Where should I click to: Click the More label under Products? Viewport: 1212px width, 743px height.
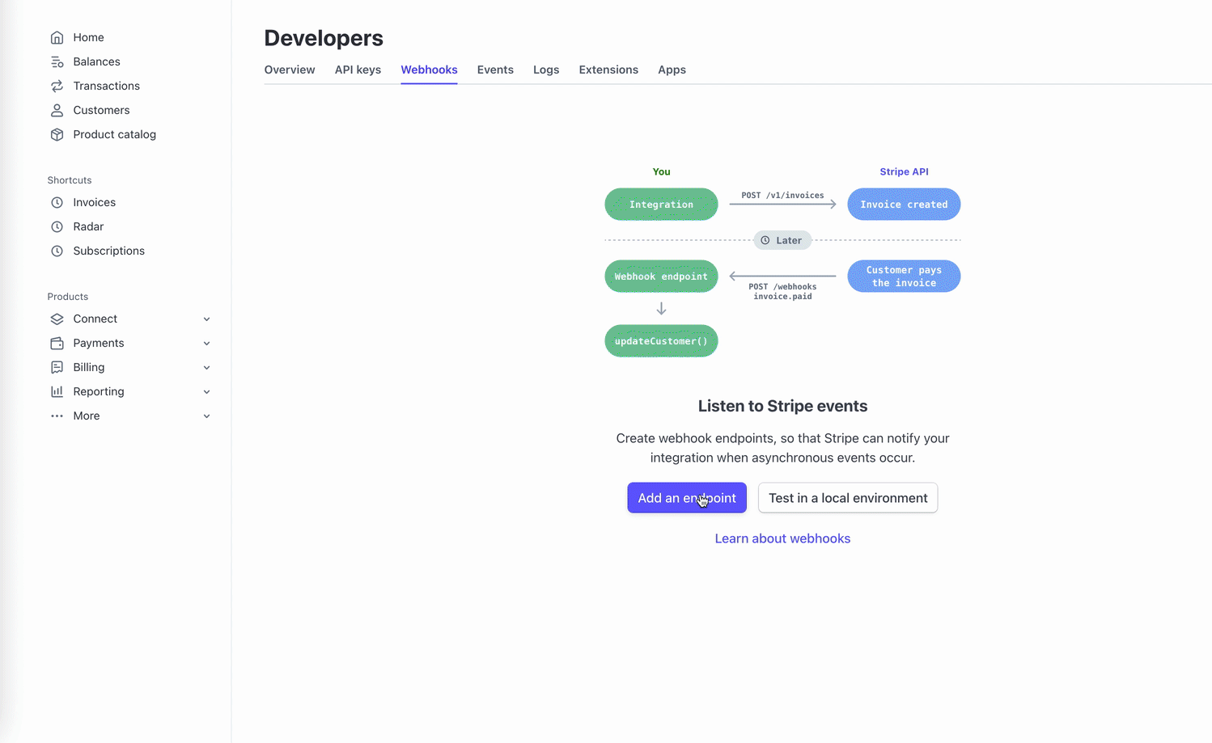pyautogui.click(x=86, y=416)
